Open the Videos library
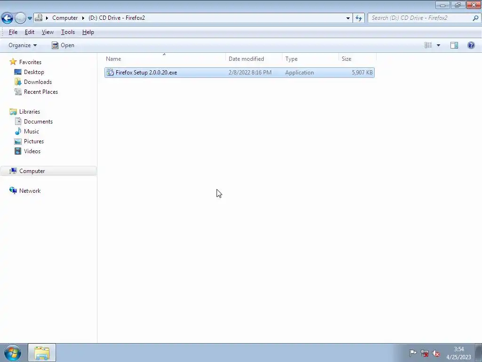 32,151
